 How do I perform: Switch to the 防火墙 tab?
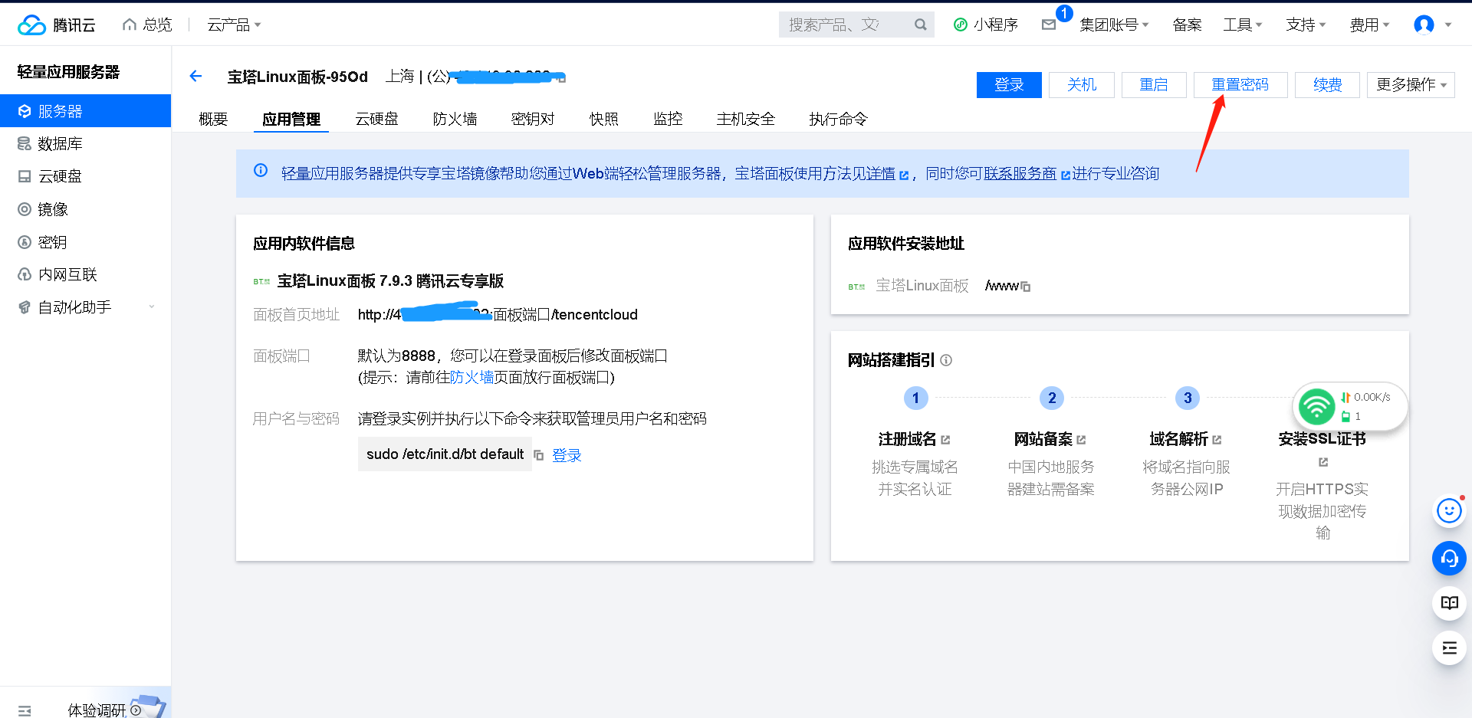tap(455, 119)
